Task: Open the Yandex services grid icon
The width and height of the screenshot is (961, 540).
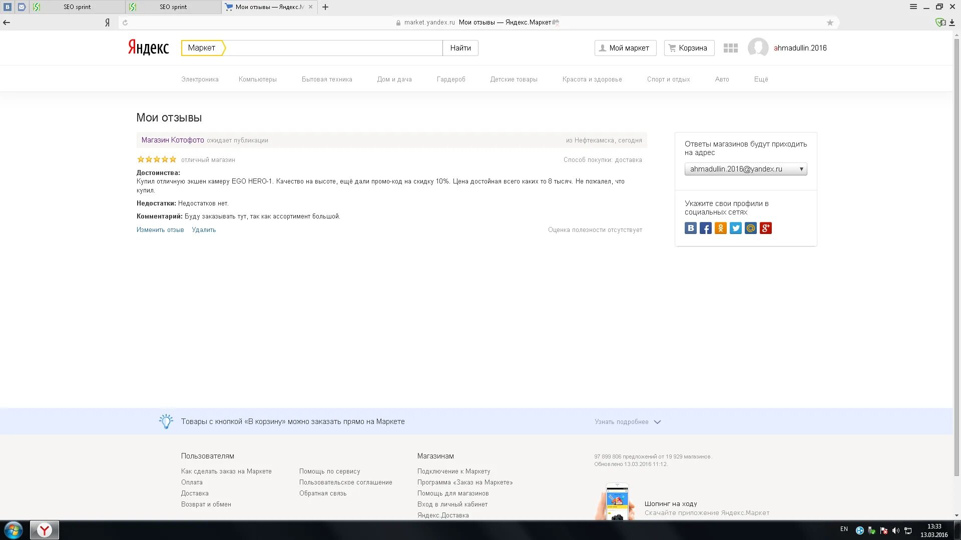Action: [731, 48]
